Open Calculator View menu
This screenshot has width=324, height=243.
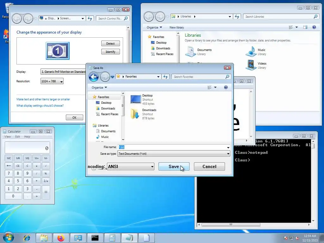click(8, 137)
